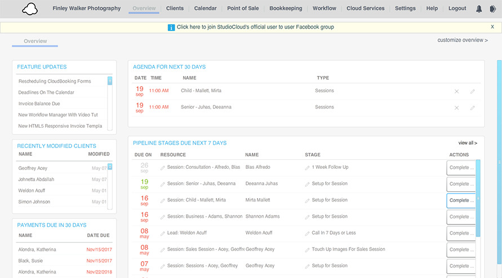502x278 pixels.
Task: Log out via the Logout link
Action: pyautogui.click(x=457, y=8)
